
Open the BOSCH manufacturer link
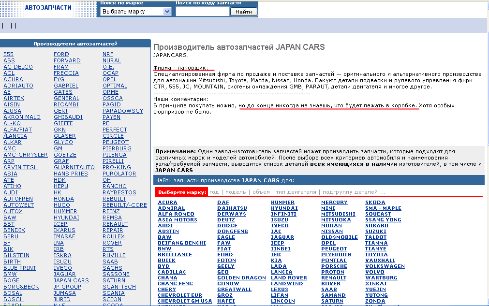click(x=14, y=299)
